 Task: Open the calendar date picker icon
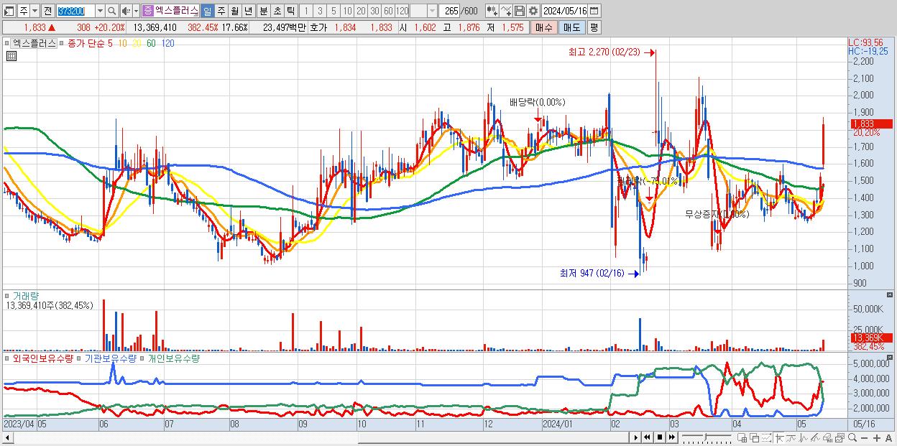click(594, 11)
